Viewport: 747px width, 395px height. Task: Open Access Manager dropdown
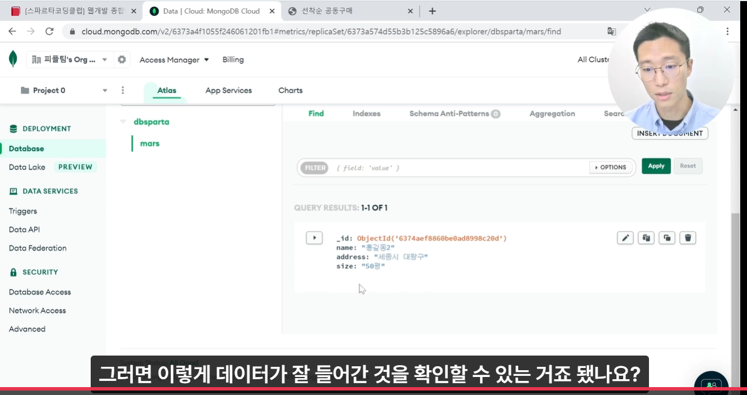pos(174,60)
